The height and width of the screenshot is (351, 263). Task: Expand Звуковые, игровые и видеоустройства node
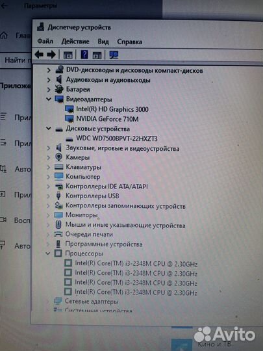(x=48, y=148)
